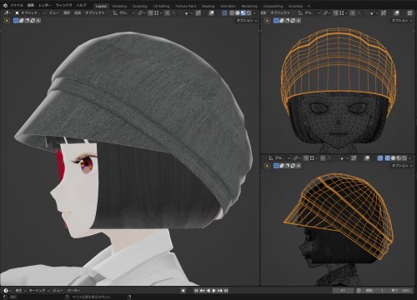Select wireframe shading in bottom-right viewport
417x300 pixels.
(388, 158)
